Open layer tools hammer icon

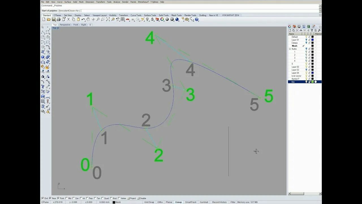point(319,30)
